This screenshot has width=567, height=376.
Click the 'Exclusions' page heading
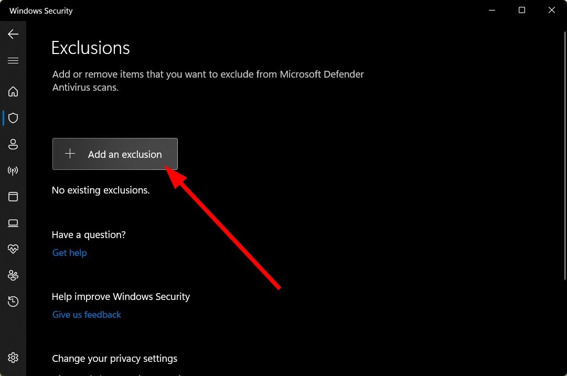point(90,48)
